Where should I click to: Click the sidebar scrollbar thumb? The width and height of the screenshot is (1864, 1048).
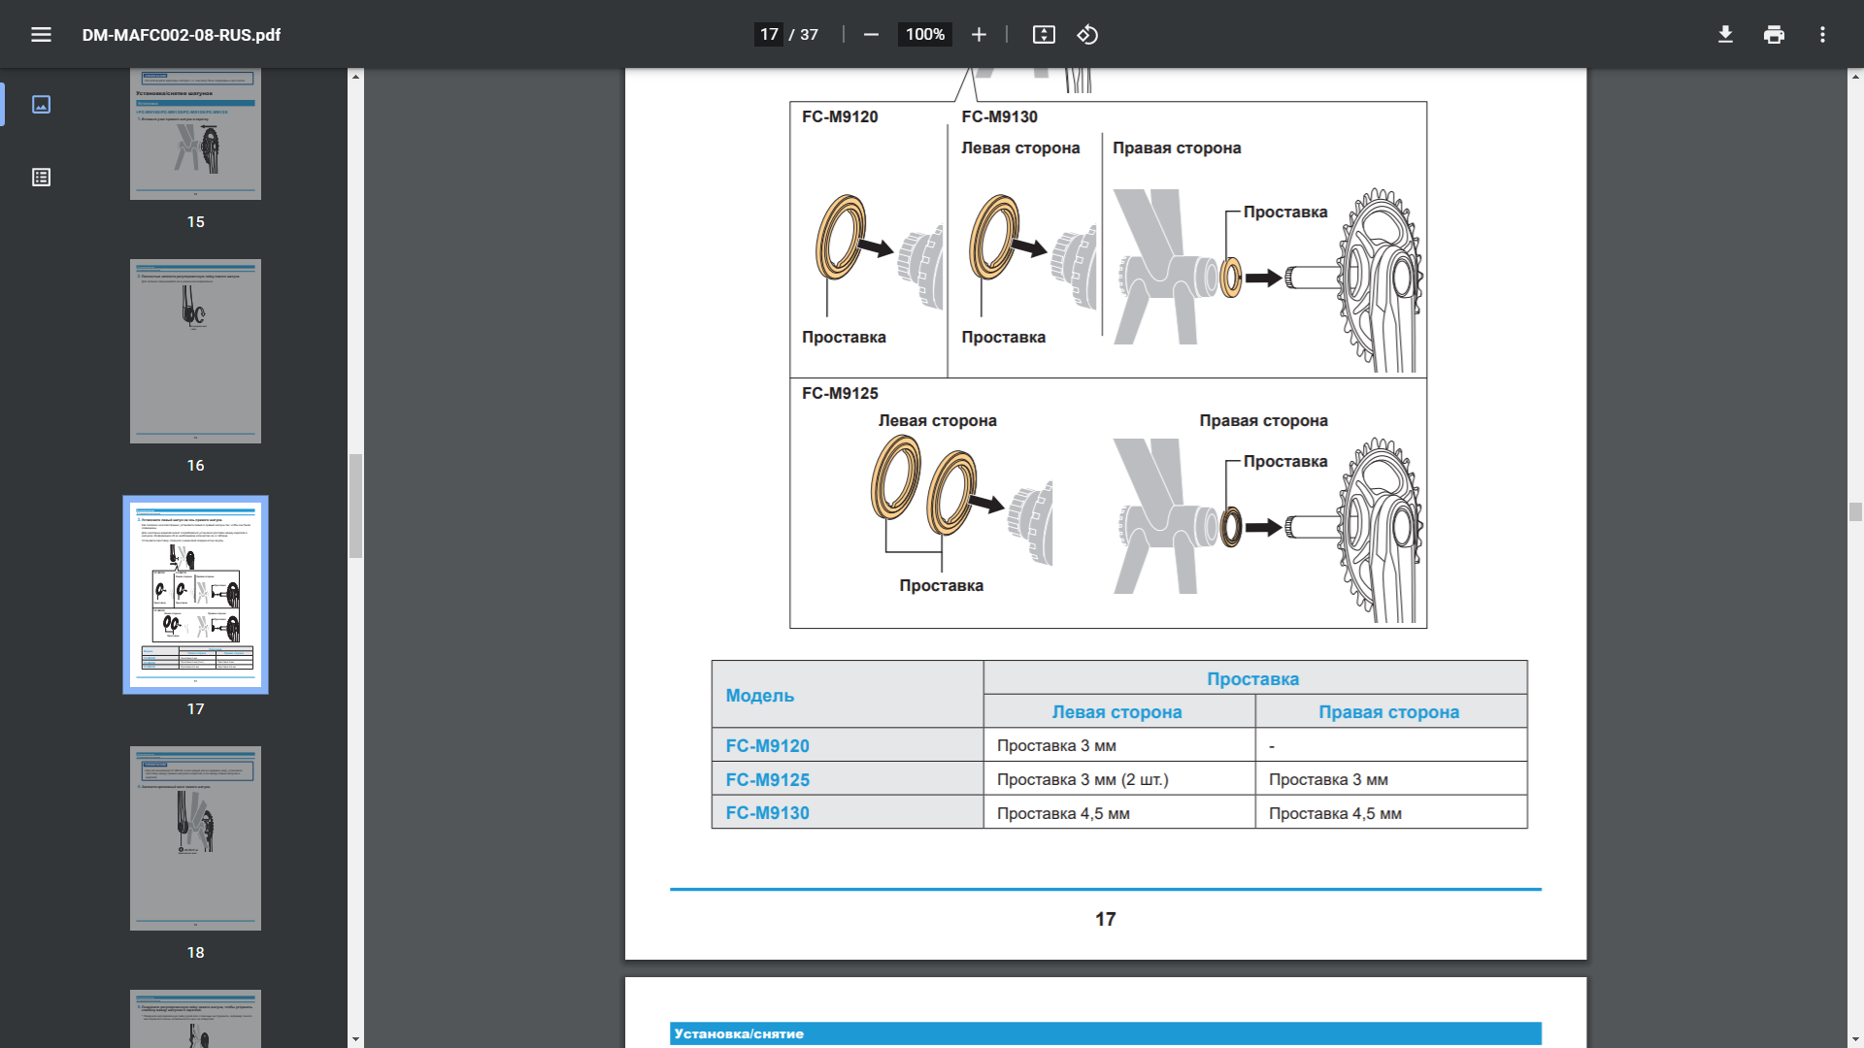click(355, 506)
